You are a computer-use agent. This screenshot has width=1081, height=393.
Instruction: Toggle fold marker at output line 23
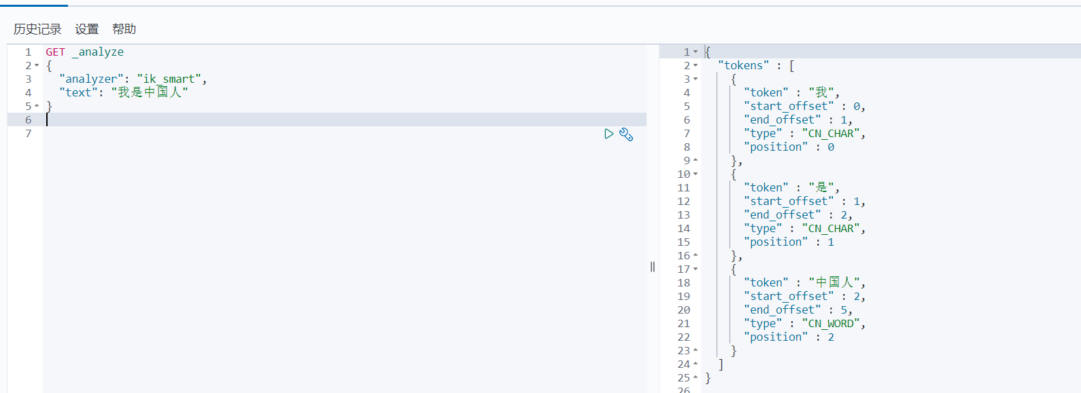(696, 350)
